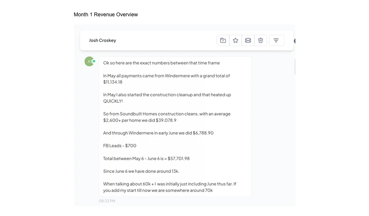Star the Josh Croskey conversation
Viewport: 369px width, 216px height.
click(x=236, y=40)
